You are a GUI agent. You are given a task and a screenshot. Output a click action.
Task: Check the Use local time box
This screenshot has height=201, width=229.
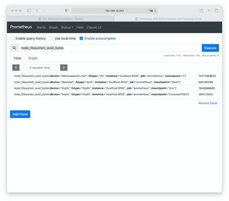pyautogui.click(x=51, y=38)
